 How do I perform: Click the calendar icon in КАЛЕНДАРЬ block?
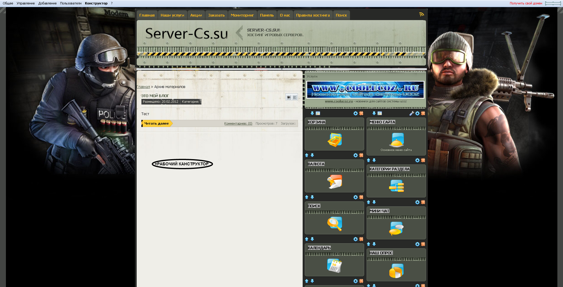click(x=335, y=265)
